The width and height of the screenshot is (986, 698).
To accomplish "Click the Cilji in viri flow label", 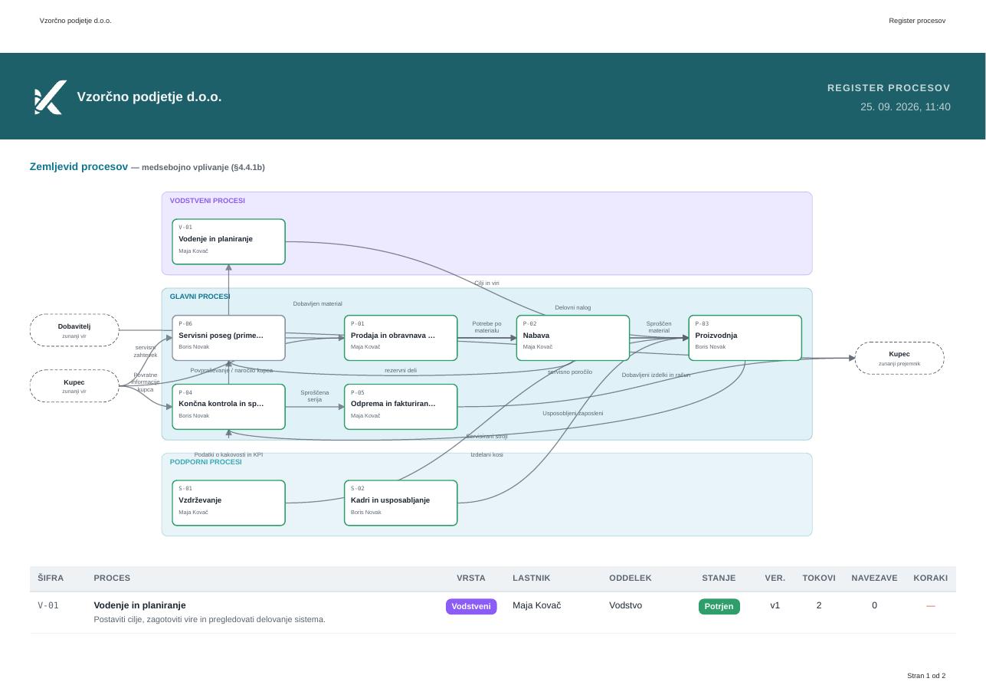I will [486, 283].
